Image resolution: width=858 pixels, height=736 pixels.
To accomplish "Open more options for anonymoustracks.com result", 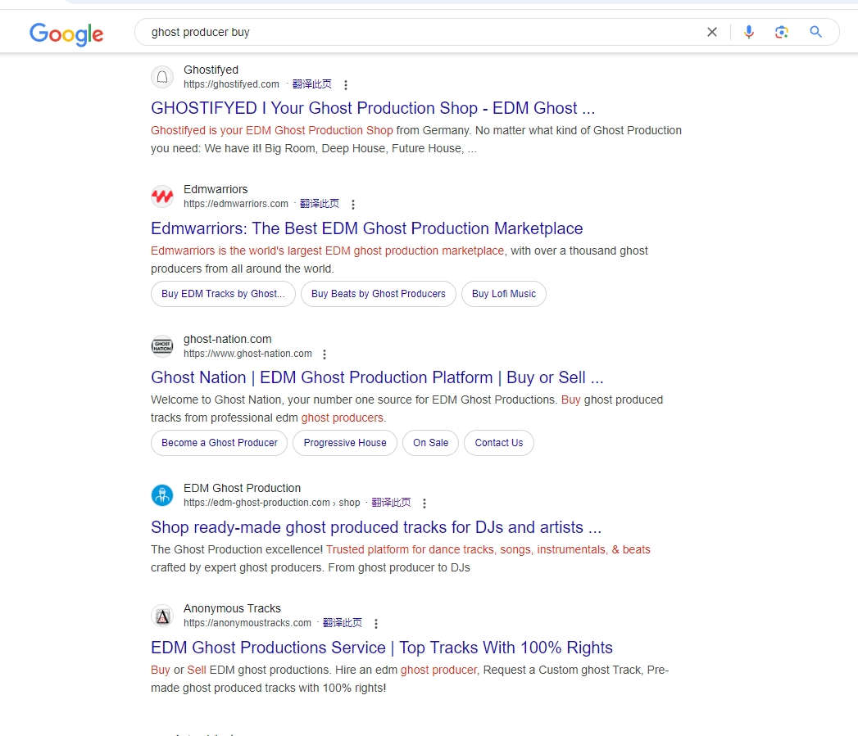I will [376, 623].
